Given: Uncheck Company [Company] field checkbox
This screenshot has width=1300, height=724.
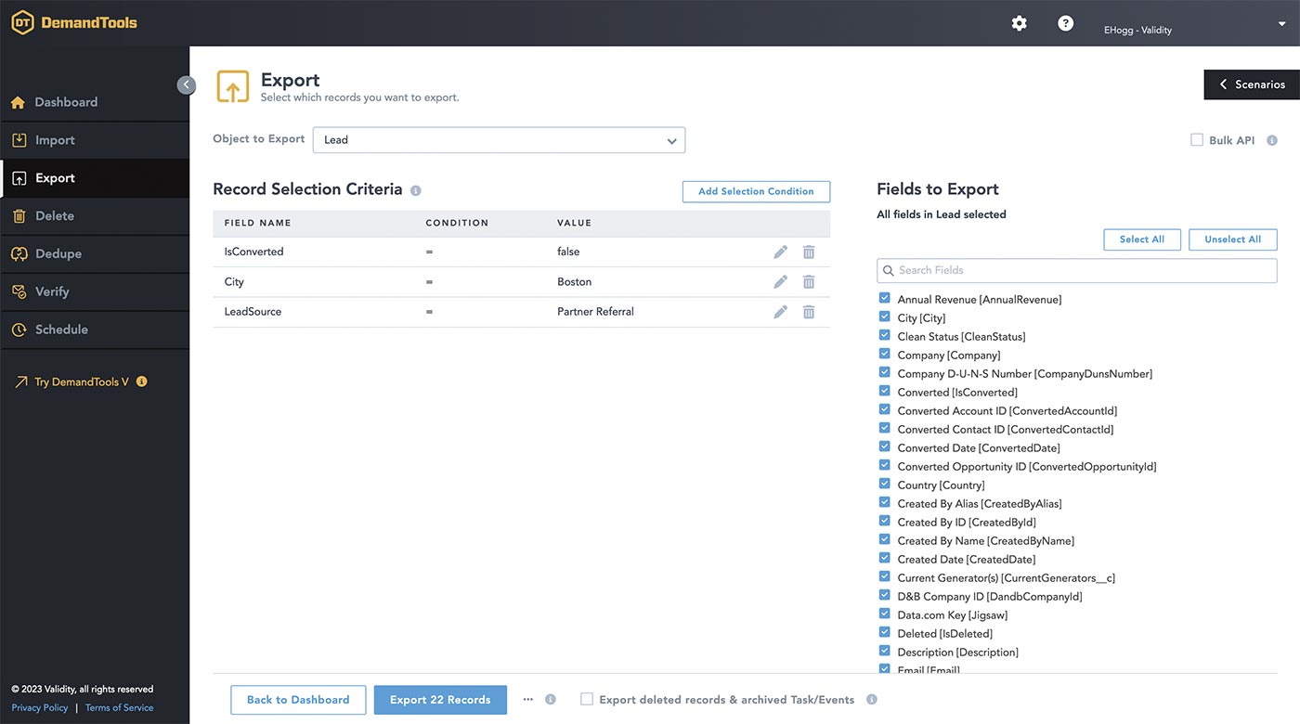Looking at the screenshot, I should 884,355.
